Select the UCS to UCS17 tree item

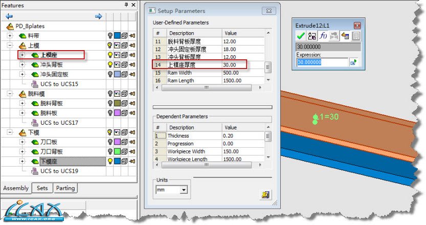point(59,123)
